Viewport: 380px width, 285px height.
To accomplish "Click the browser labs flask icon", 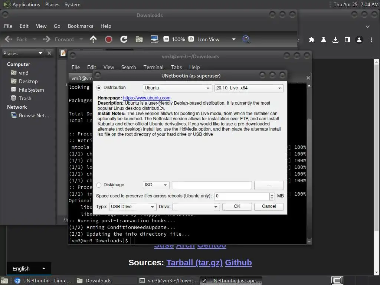I will tap(324, 40).
